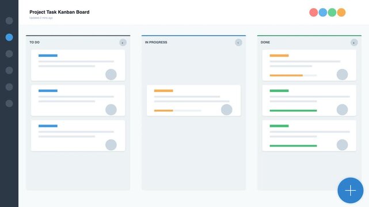Click the Project Task Kanban Board title
This screenshot has width=369, height=207.
(x=59, y=12)
